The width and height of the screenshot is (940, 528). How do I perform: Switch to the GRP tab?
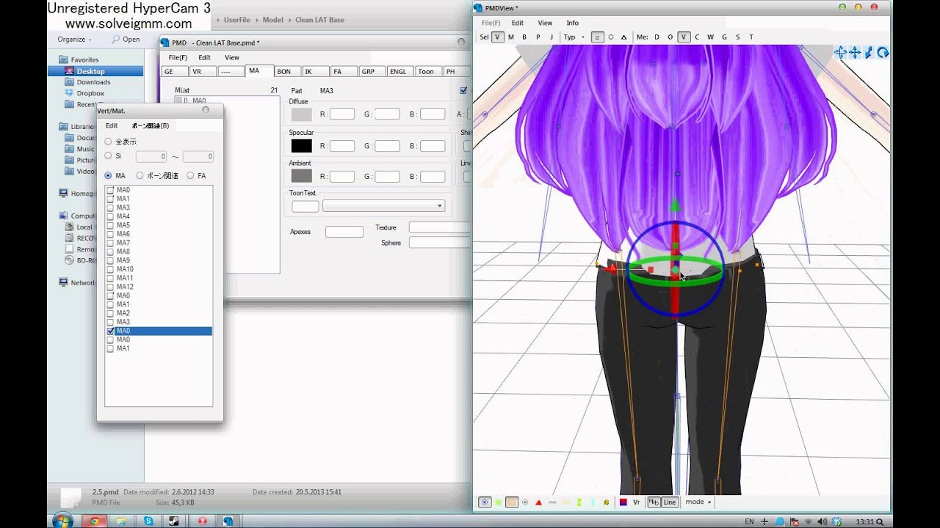[371, 72]
